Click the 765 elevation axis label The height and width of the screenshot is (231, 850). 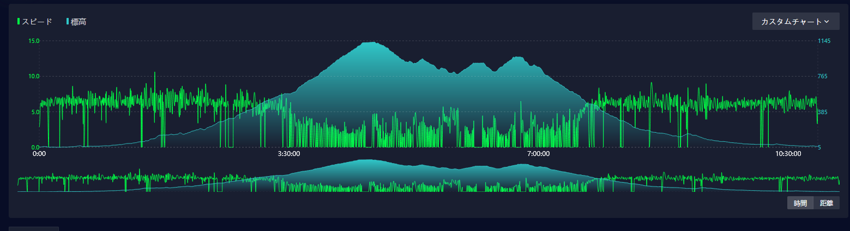pos(823,76)
